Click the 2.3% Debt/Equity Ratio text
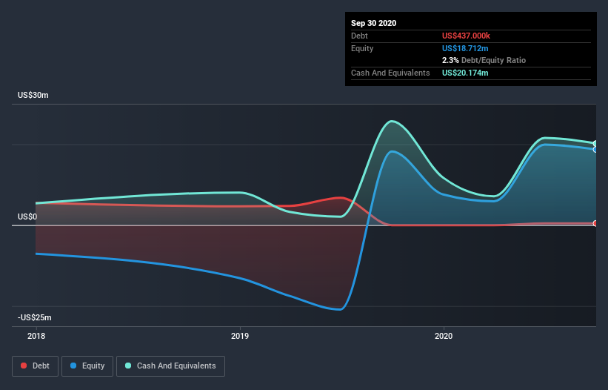 (x=484, y=60)
